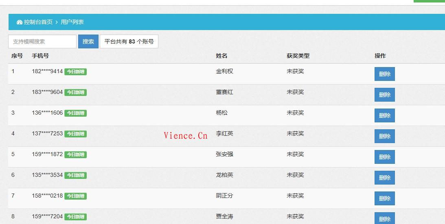Click 删除 for user 李红英
The width and height of the screenshot is (445, 224).
pyautogui.click(x=384, y=136)
